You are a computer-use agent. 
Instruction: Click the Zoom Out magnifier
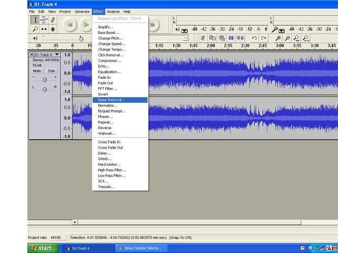coord(287,38)
